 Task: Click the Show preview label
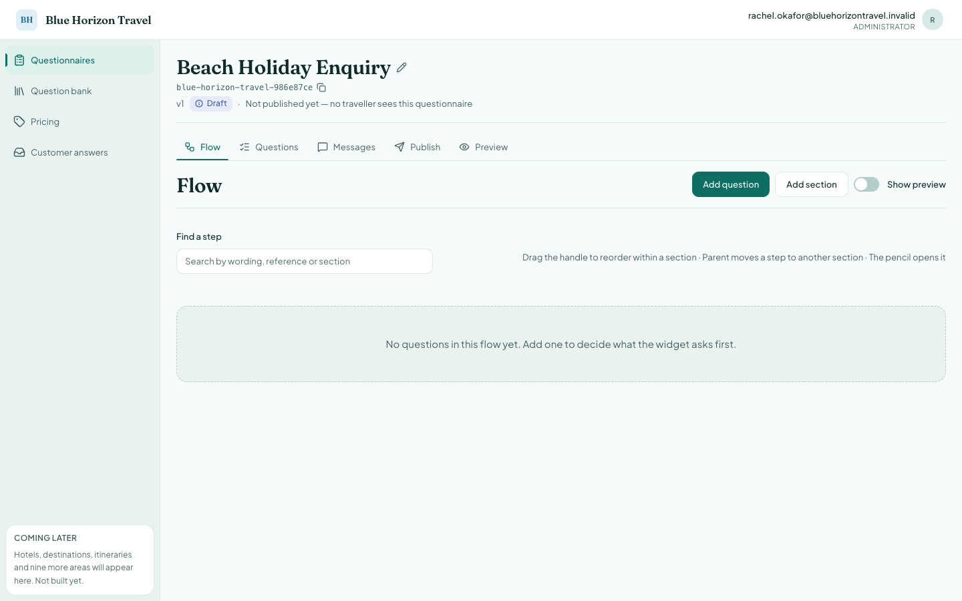pos(917,184)
